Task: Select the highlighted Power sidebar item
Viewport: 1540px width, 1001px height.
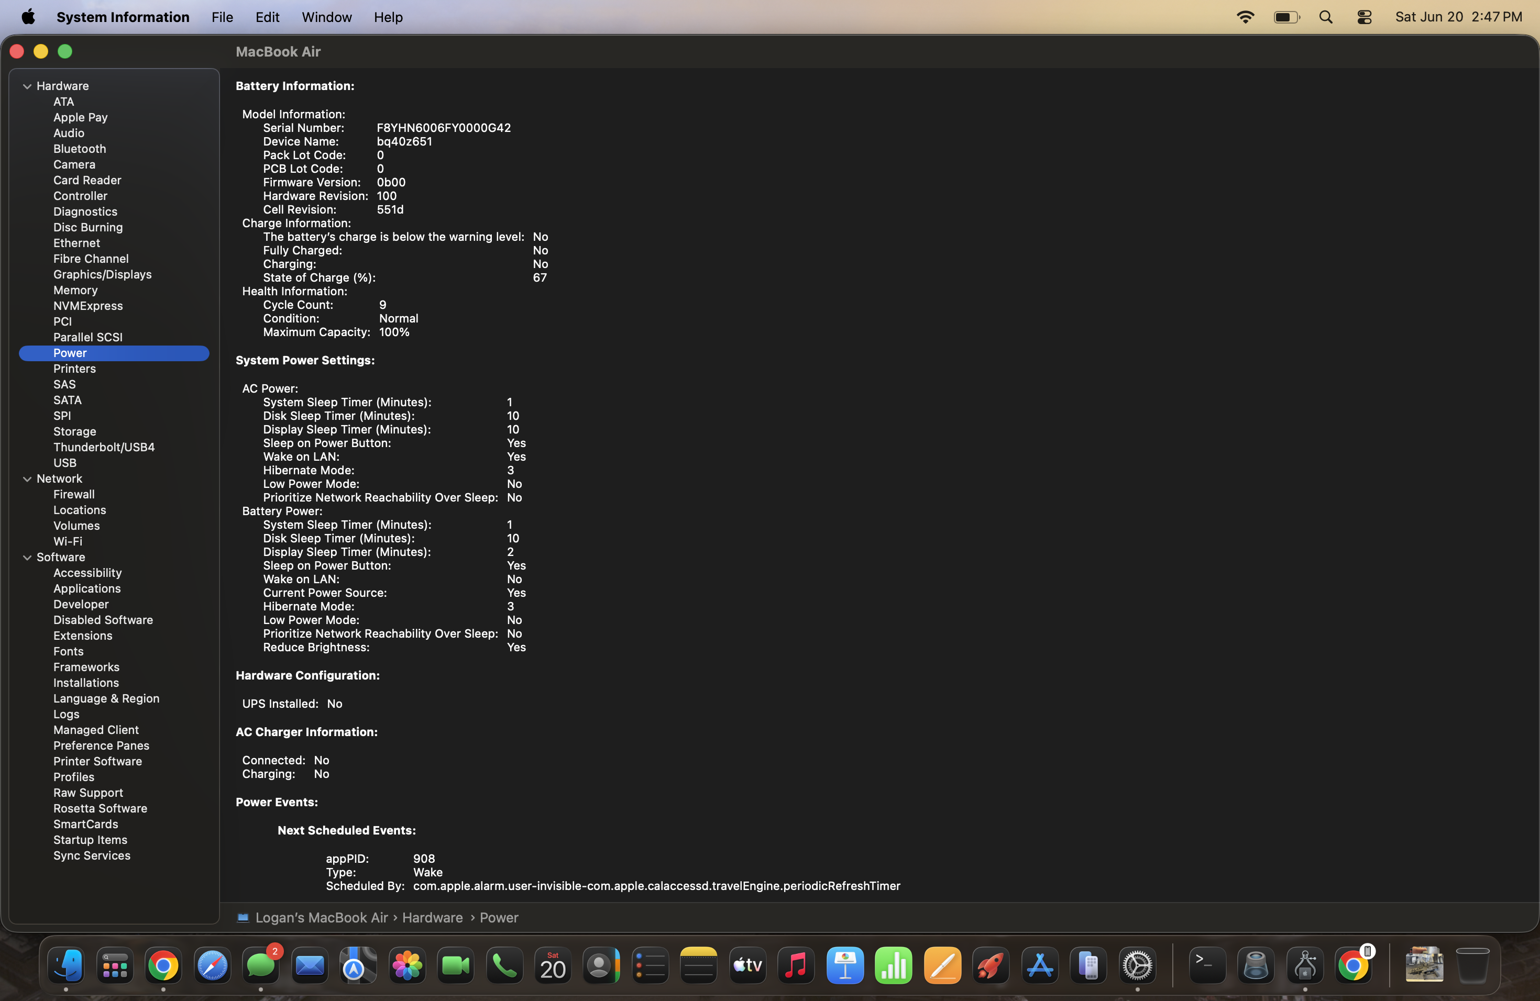Action: pos(114,353)
